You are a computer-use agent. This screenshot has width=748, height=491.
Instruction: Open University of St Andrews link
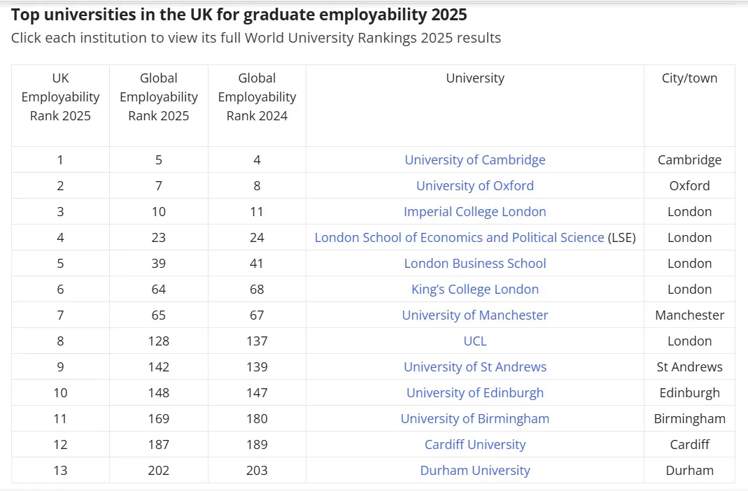pyautogui.click(x=474, y=367)
